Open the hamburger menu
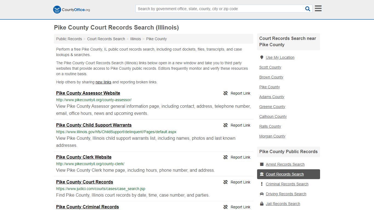Viewport: 374px width, 210px height. coord(318,8)
